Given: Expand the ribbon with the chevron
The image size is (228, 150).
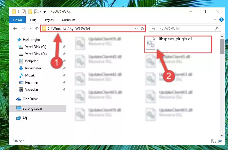Looking at the screenshot, I should tap(215, 20).
